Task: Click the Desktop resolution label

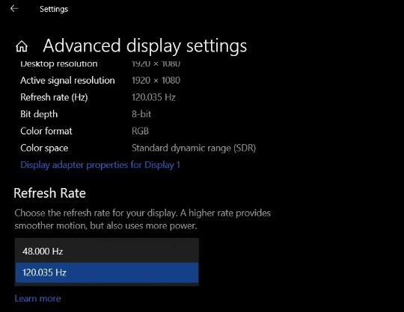Action: [59, 63]
